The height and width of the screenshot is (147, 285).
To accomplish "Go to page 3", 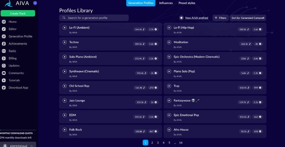I will [158, 143].
